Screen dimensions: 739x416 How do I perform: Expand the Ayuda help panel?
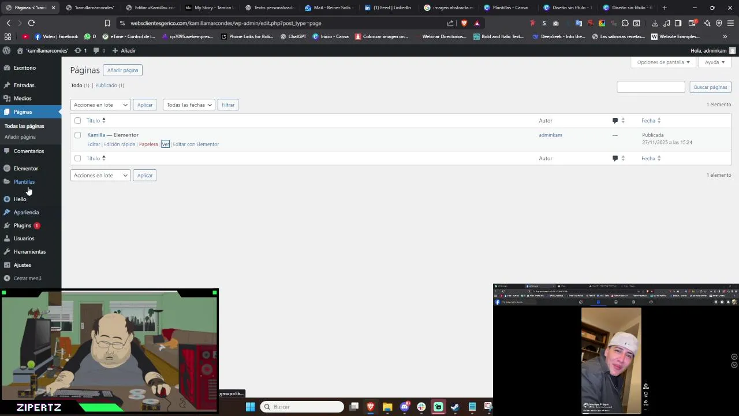tap(715, 62)
